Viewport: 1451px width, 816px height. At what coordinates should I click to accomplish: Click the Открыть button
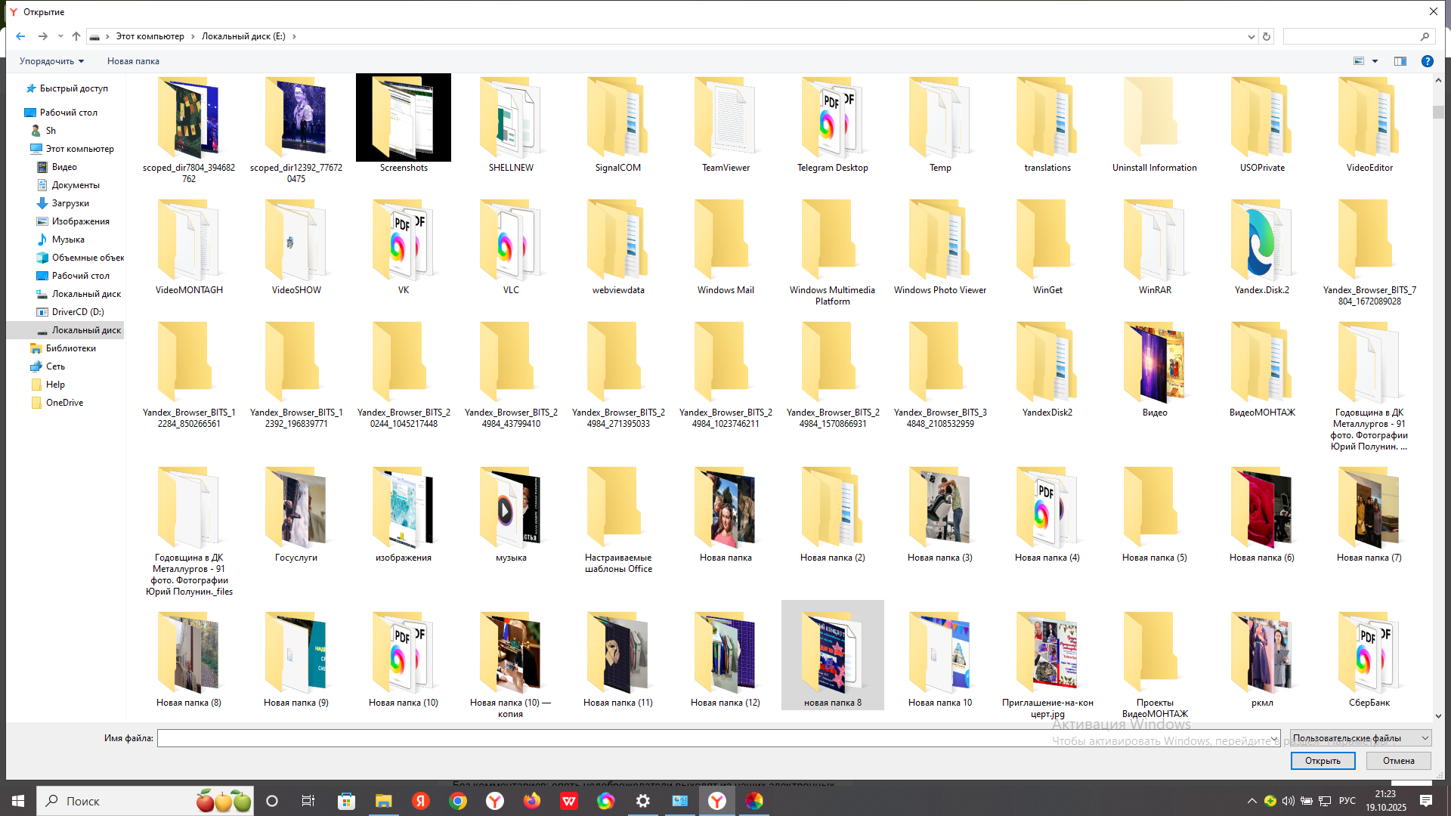click(x=1323, y=761)
